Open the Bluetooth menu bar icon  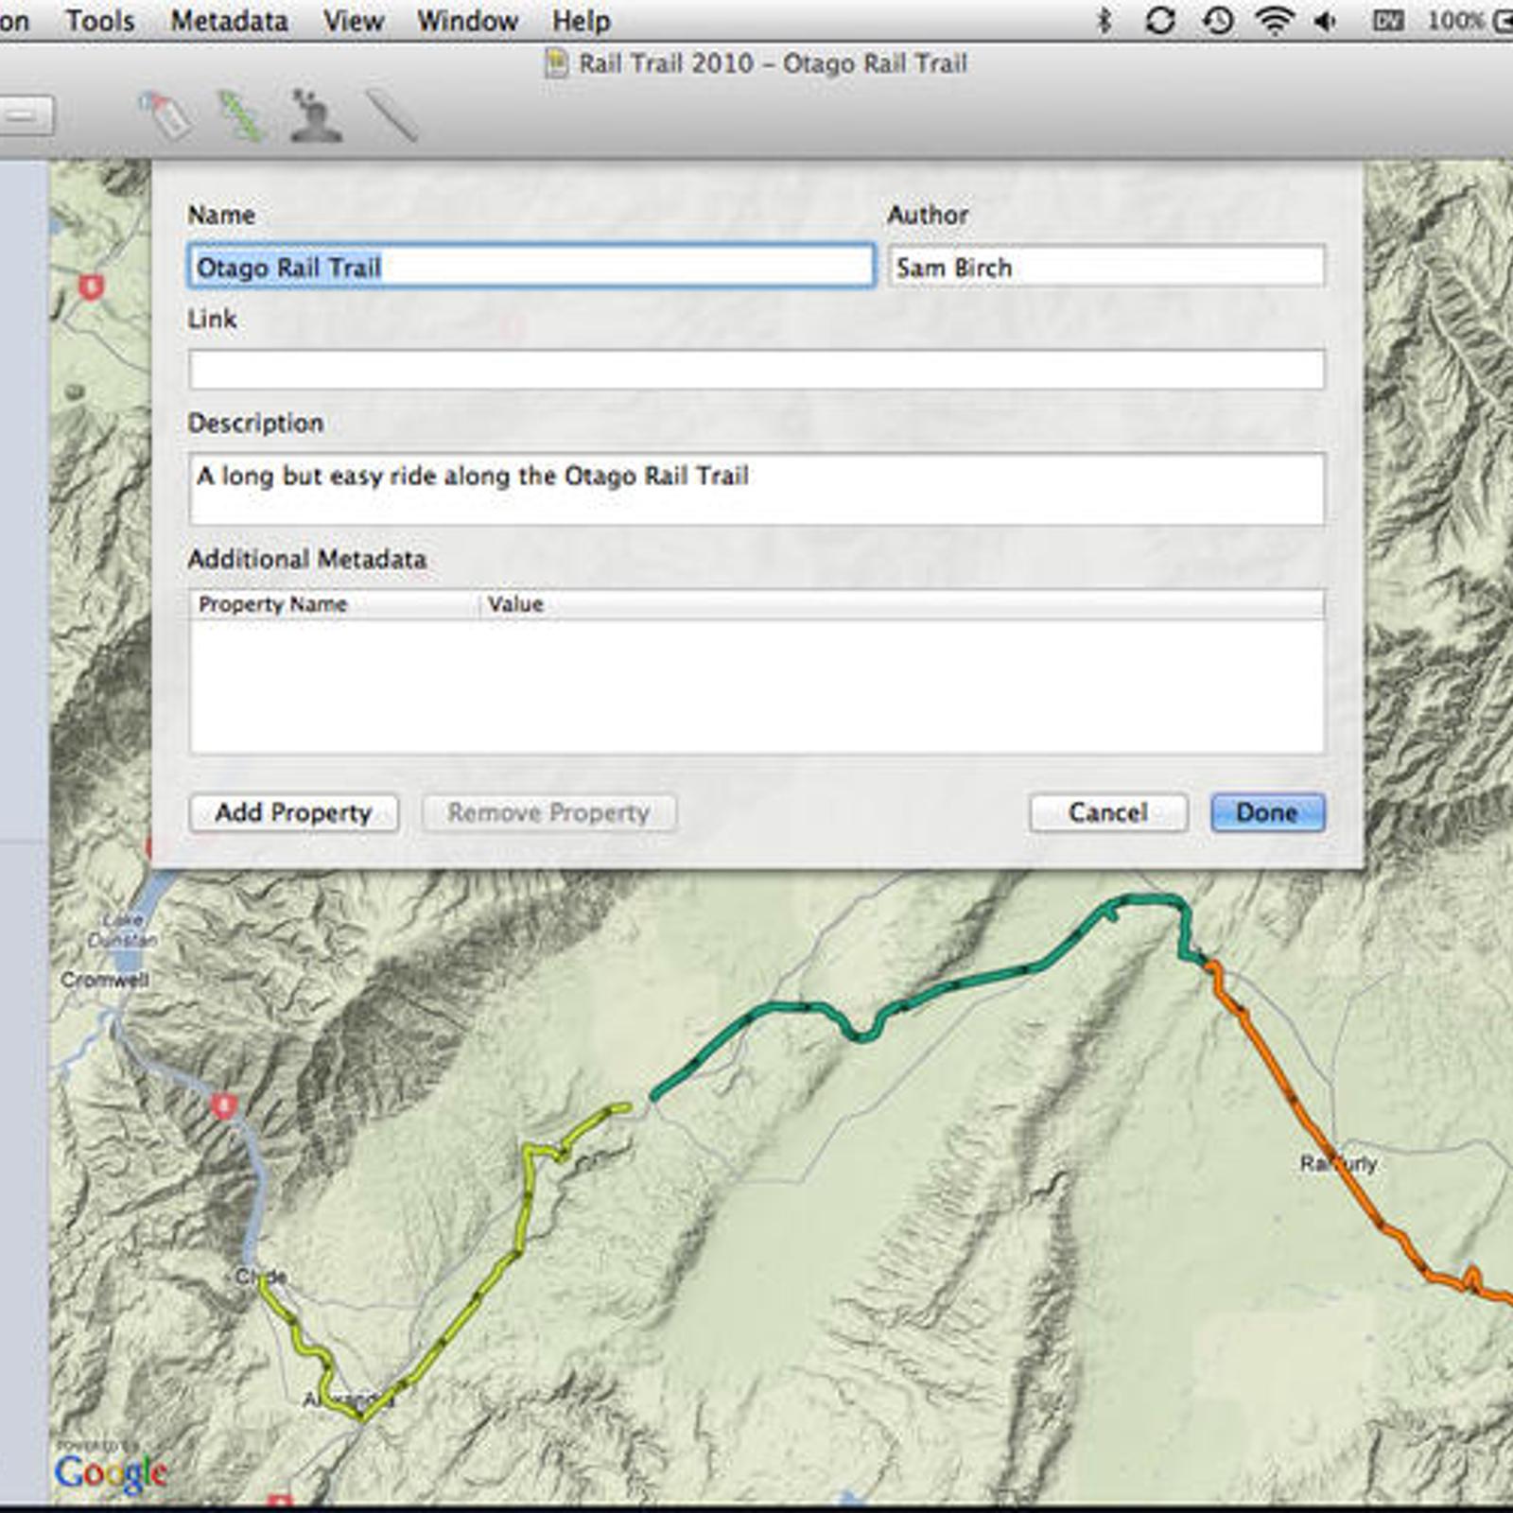click(1104, 20)
